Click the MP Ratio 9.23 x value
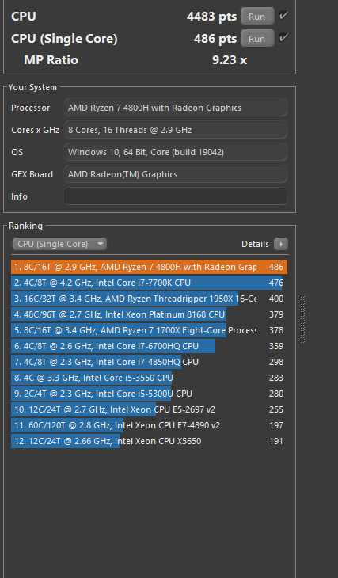The height and width of the screenshot is (578, 338). click(x=230, y=60)
